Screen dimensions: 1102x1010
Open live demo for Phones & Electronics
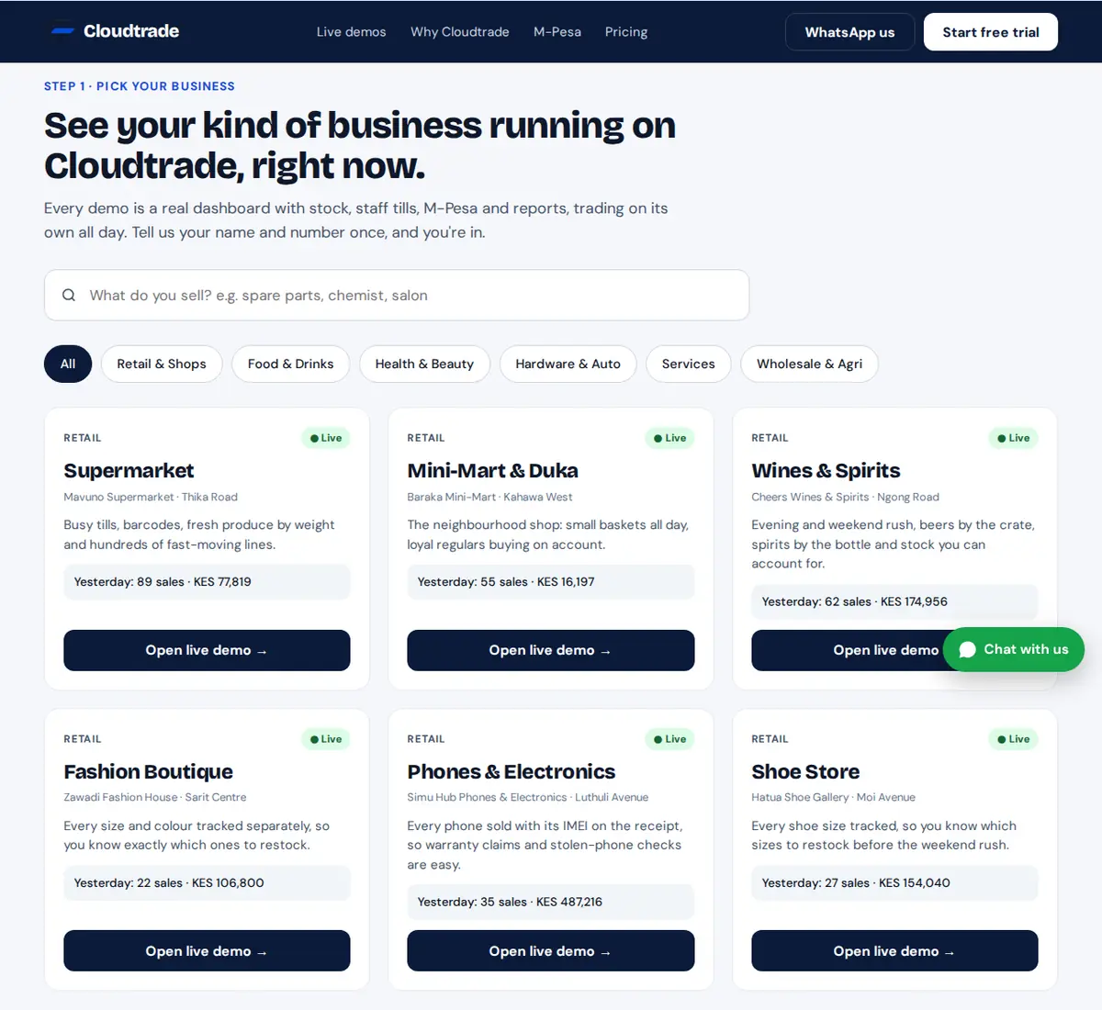550,951
